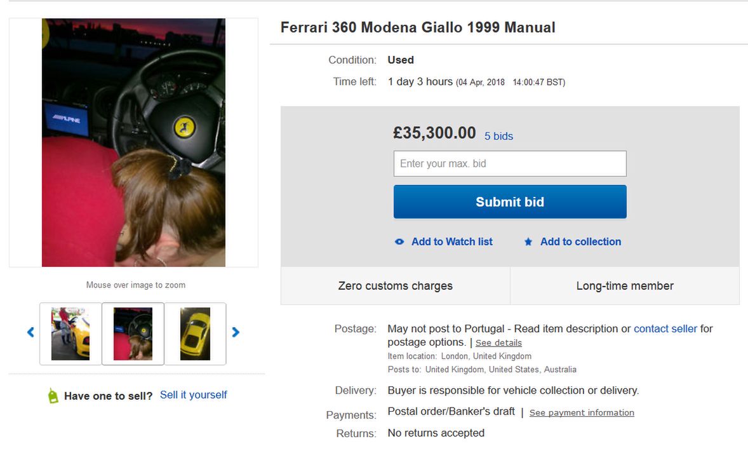Image resolution: width=748 pixels, height=467 pixels.
Task: Click the main listing photo
Action: click(133, 143)
